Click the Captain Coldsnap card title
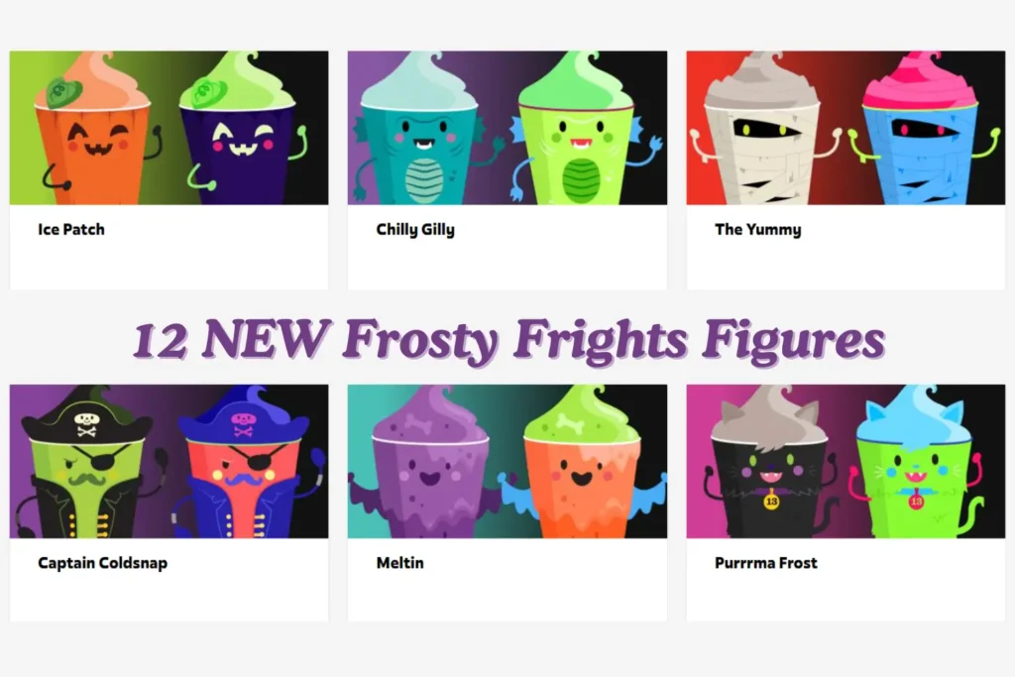Viewport: 1015px width, 677px height. pos(103,563)
